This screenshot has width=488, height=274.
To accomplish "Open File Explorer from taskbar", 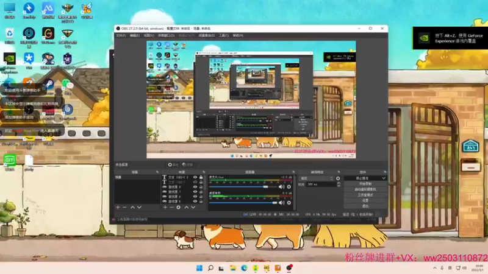I will click(233, 268).
